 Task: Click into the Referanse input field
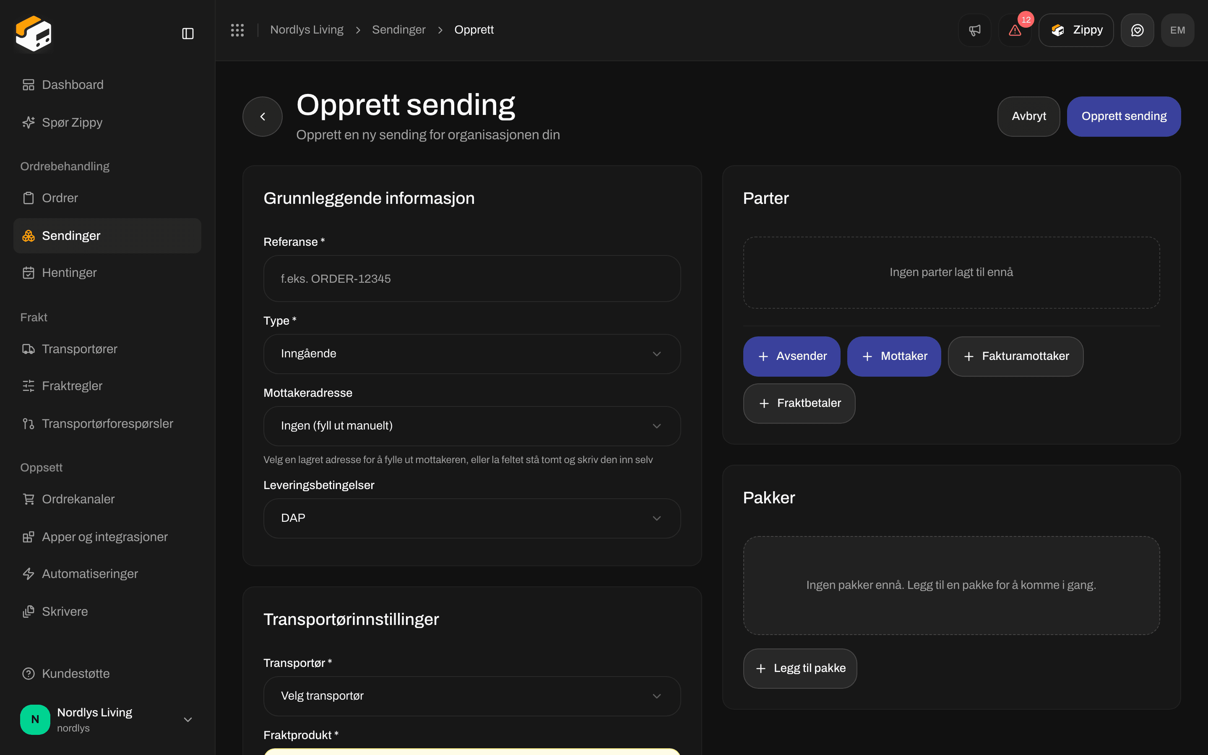tap(472, 279)
